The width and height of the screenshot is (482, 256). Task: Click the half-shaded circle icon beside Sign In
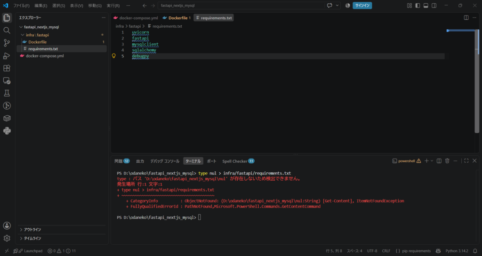(348, 6)
